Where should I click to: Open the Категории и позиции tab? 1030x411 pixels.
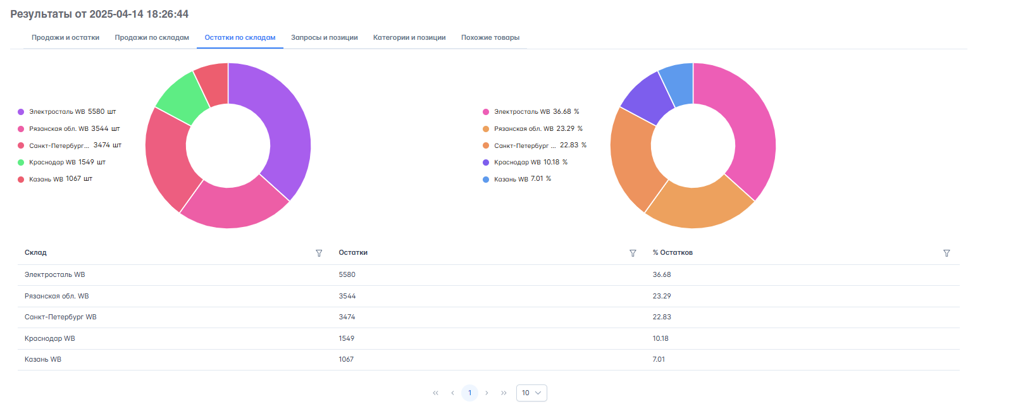click(x=409, y=38)
